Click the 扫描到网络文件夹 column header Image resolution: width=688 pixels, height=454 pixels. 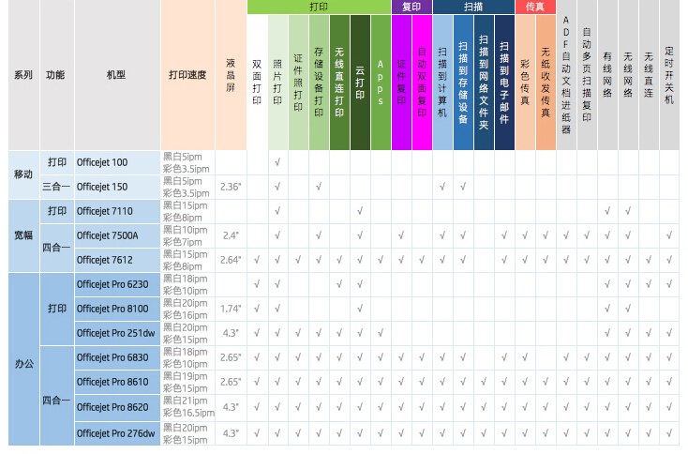click(x=484, y=83)
